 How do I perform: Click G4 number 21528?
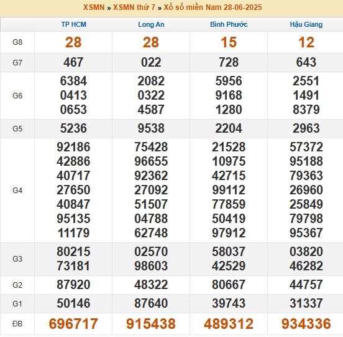coord(229,147)
